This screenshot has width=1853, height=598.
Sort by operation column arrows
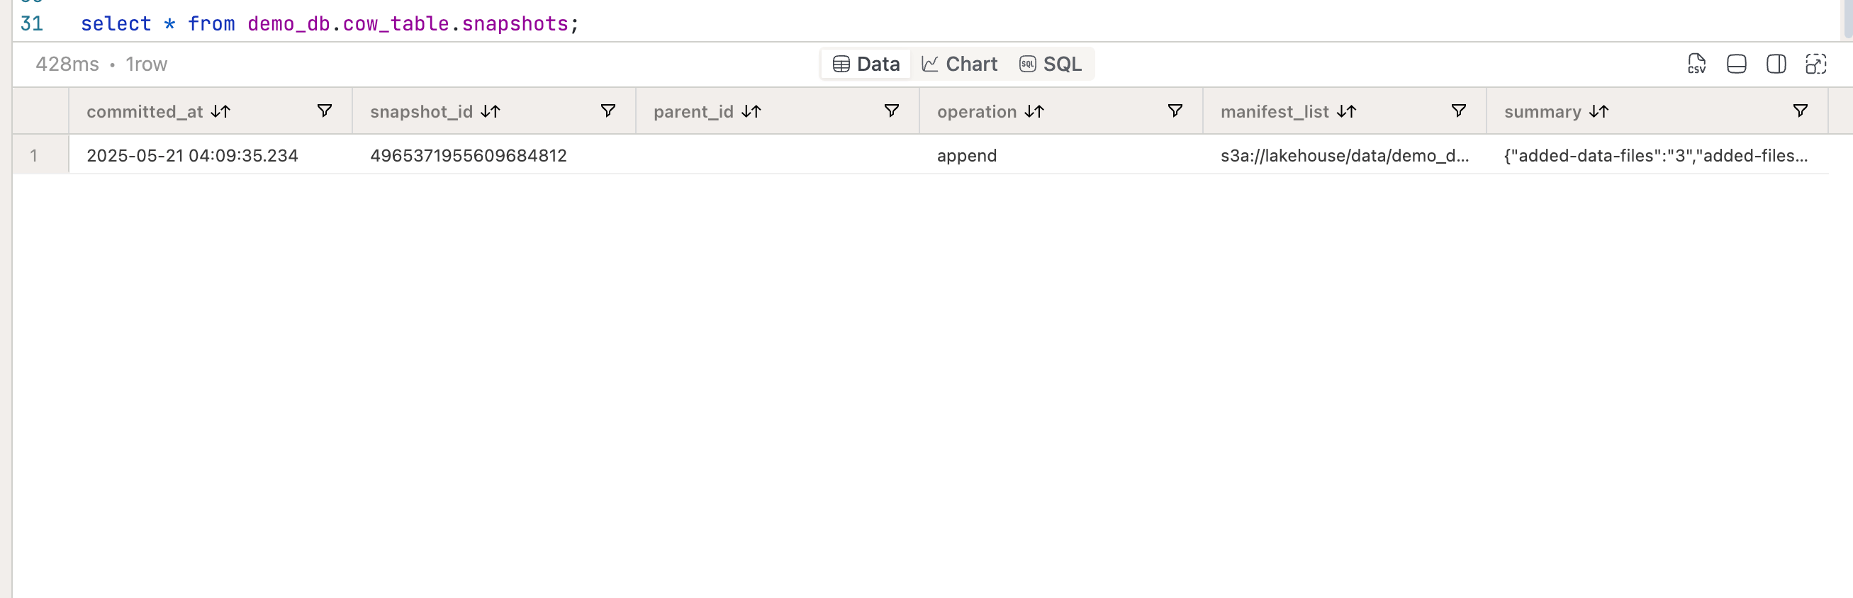pyautogui.click(x=1034, y=111)
